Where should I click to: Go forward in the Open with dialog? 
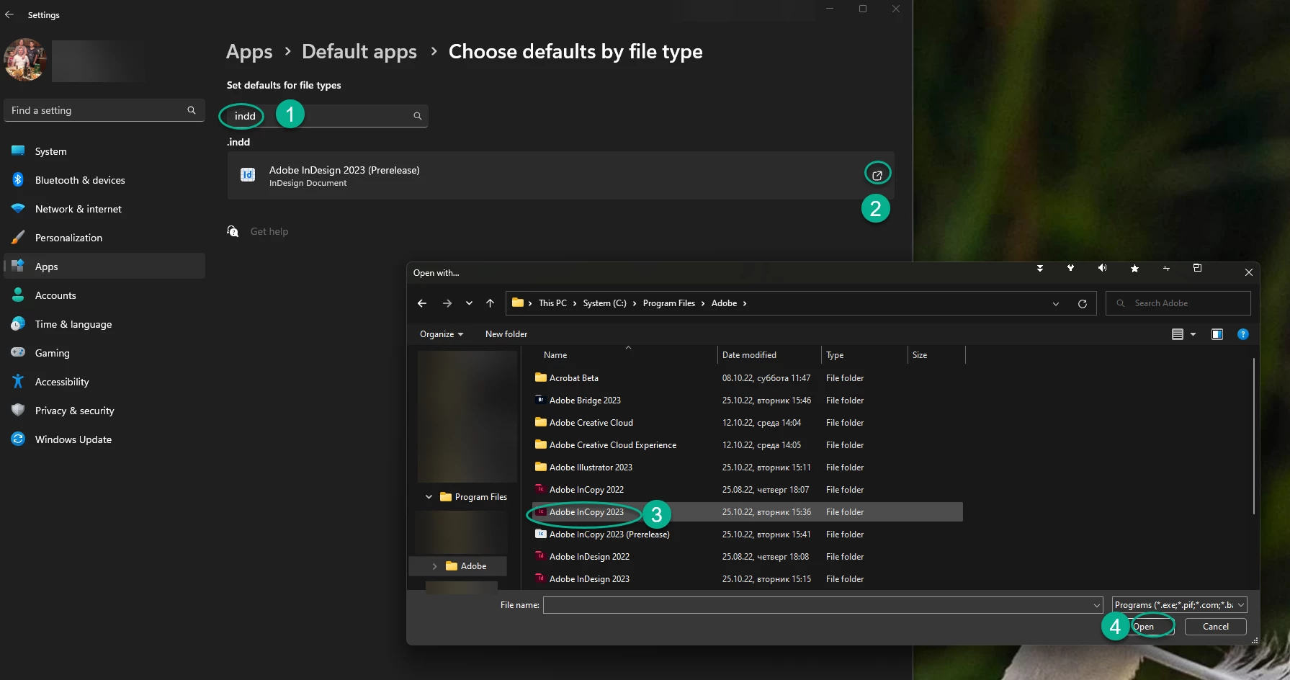tap(447, 303)
